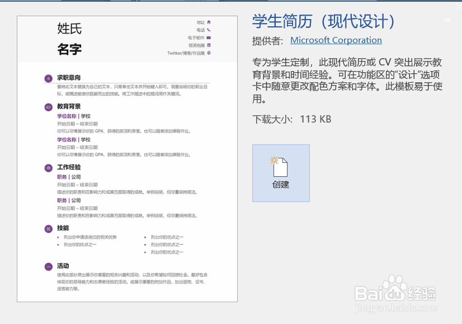Click the student resume preview thumbnail
Viewport: 462px width, 324px height.
pyautogui.click(x=128, y=159)
